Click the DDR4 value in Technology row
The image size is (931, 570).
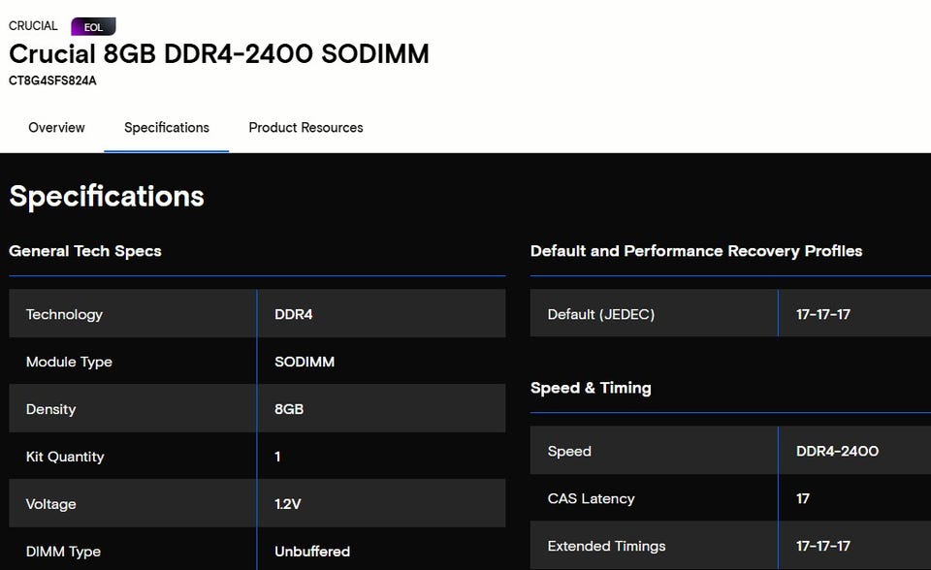click(293, 314)
